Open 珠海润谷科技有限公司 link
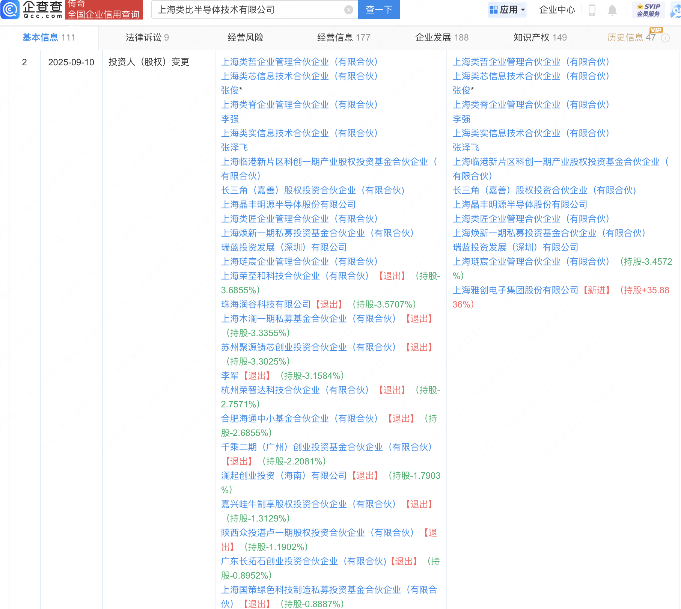The image size is (681, 609). (x=266, y=304)
